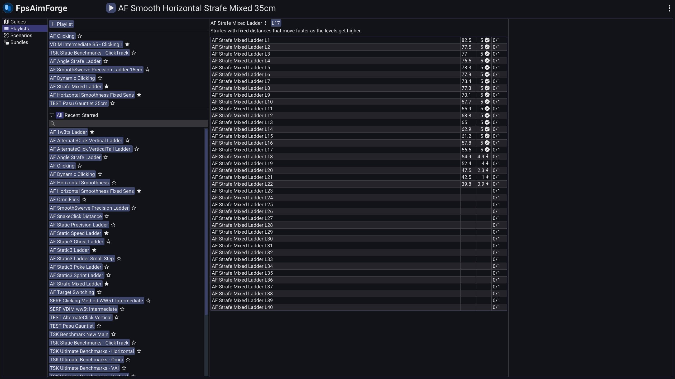
Task: Star AF Static3 Ghost Ladder playlist
Action: point(108,242)
